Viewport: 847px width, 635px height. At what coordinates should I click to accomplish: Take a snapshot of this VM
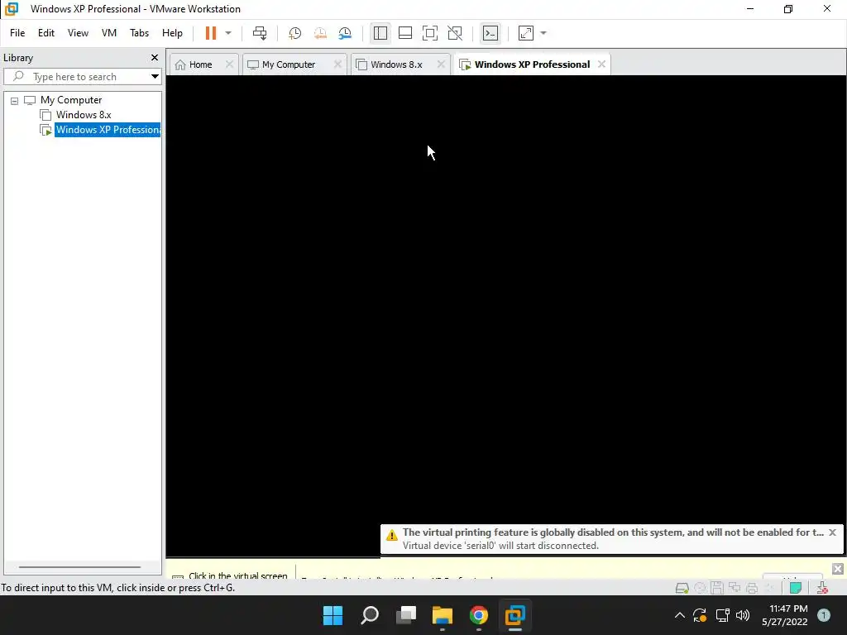[295, 33]
